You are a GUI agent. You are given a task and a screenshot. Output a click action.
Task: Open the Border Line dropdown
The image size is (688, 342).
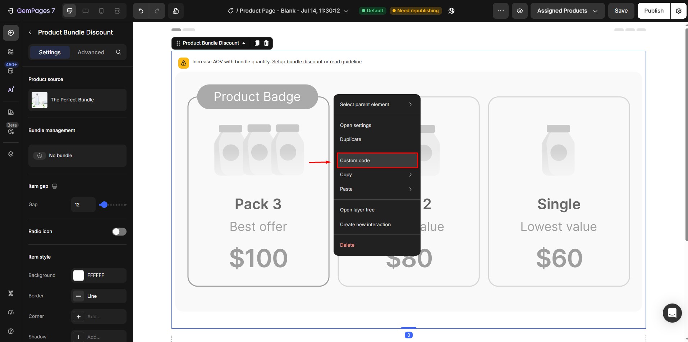click(99, 296)
